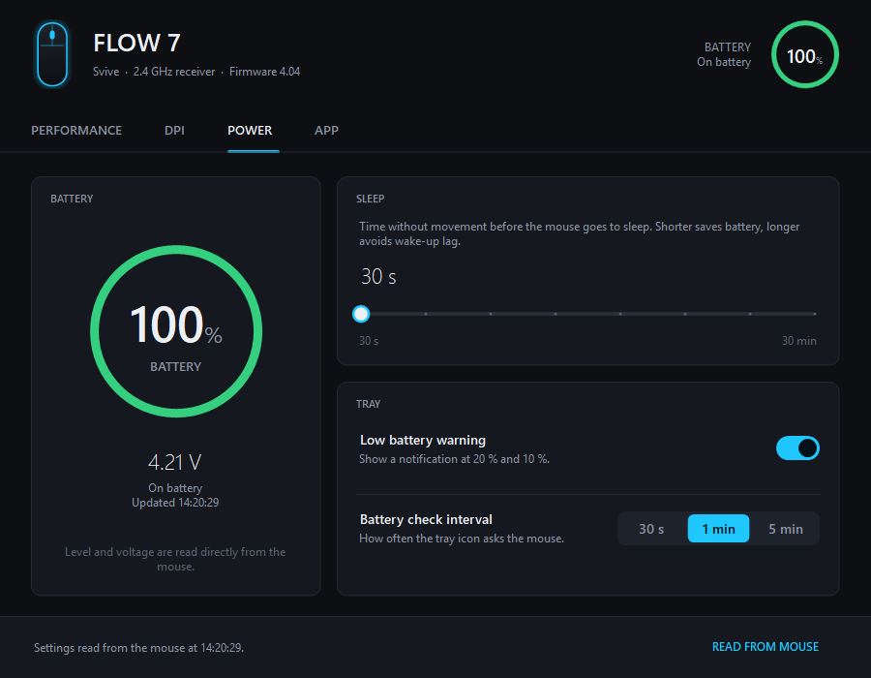
Task: Click the "Battery check interval" heading
Action: point(426,519)
